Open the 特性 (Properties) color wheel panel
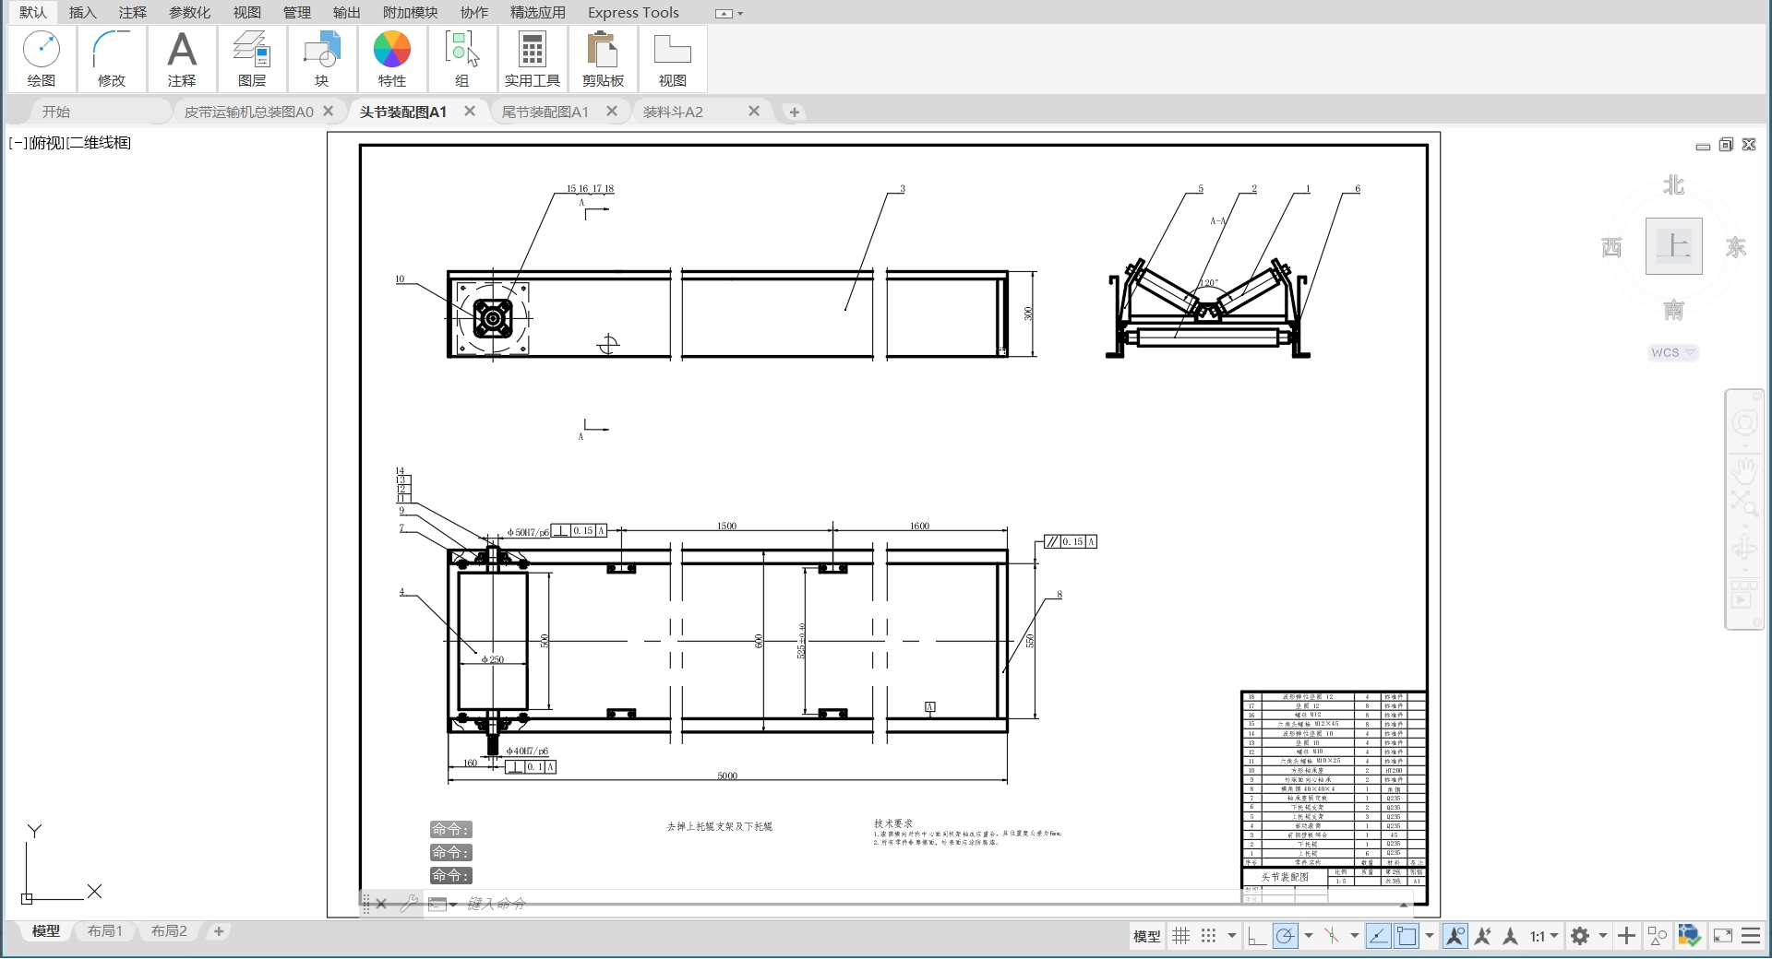1772x959 pixels. pyautogui.click(x=392, y=59)
